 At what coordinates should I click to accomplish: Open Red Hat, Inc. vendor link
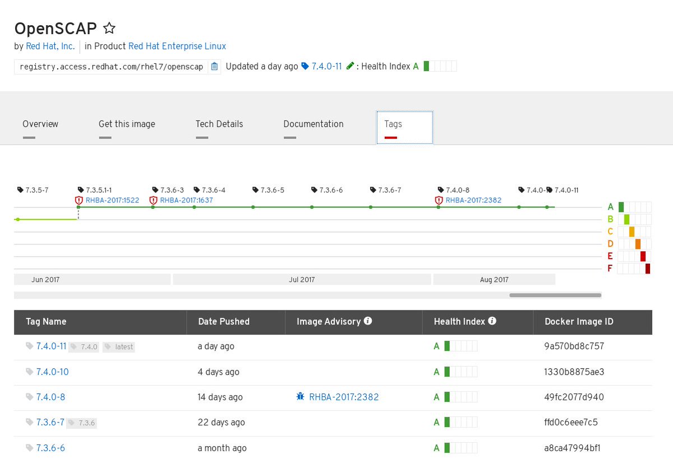pos(50,46)
